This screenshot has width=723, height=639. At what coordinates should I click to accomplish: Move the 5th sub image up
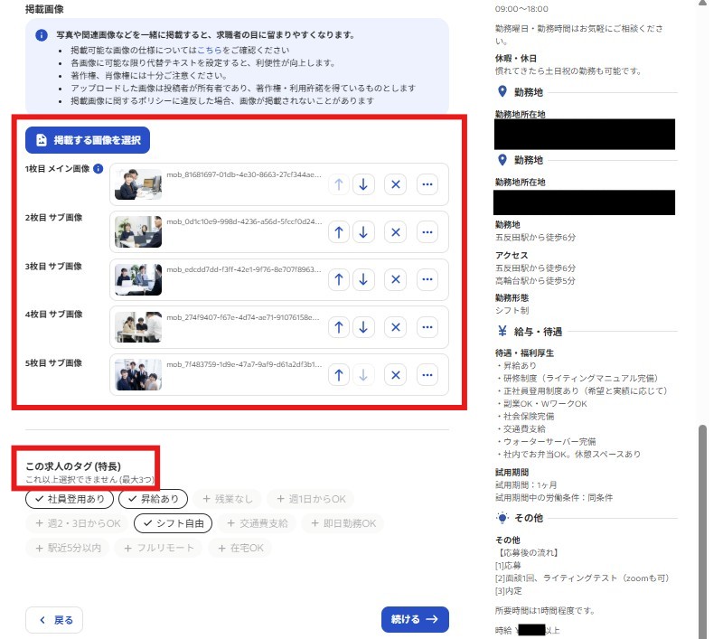(x=338, y=375)
